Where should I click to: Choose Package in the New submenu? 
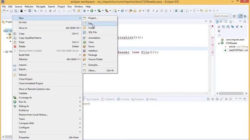coord(100,55)
